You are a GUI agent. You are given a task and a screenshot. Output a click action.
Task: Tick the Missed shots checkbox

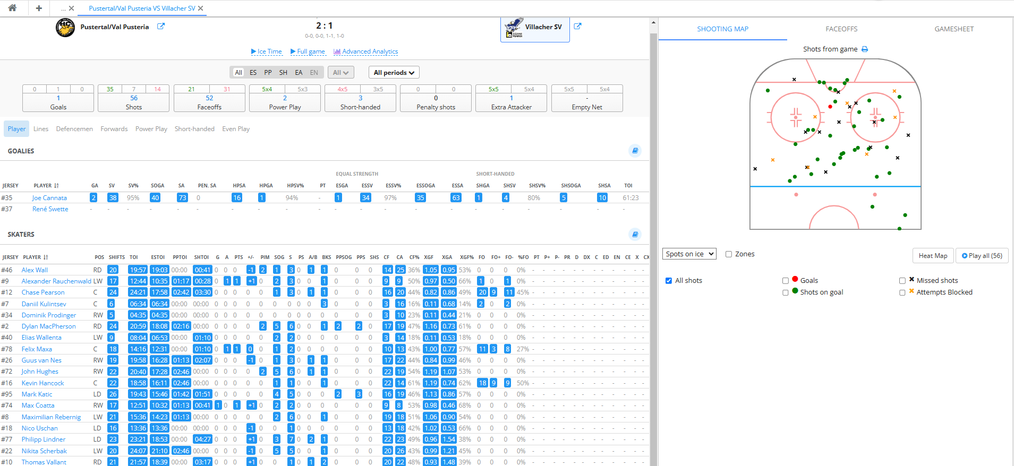902,281
